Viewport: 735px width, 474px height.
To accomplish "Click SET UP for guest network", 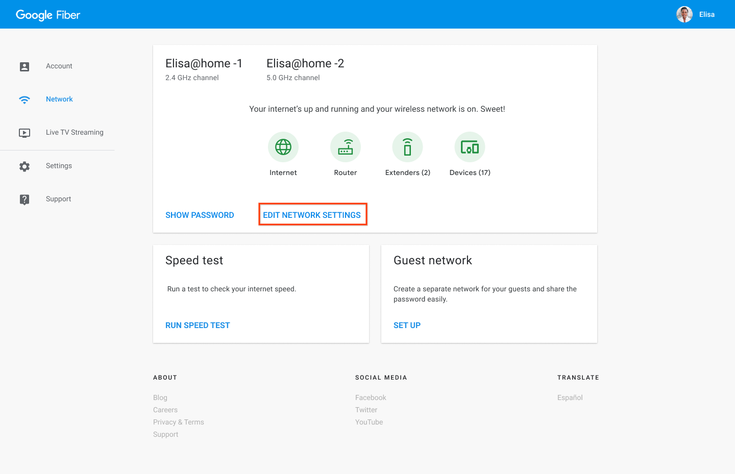I will pyautogui.click(x=407, y=326).
